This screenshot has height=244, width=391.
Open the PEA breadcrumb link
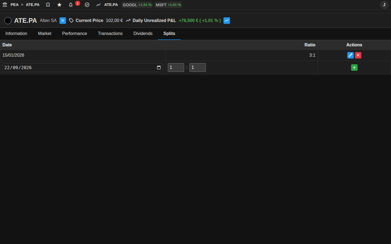click(x=14, y=5)
